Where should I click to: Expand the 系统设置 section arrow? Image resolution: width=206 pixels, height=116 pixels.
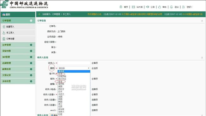click(31, 81)
